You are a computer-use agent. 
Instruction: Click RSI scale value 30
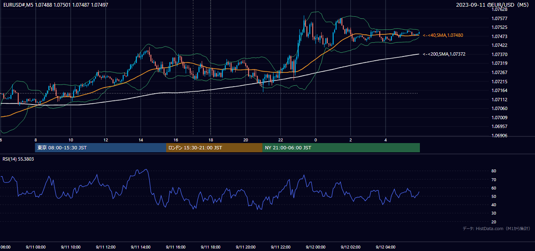click(494, 213)
